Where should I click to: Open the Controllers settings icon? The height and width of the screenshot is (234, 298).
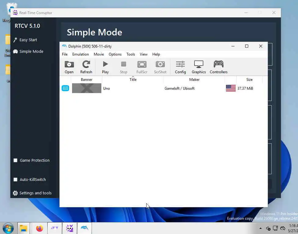(x=219, y=67)
